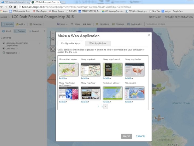Open DOI Geospatial Res bookmark

pos(20,11)
